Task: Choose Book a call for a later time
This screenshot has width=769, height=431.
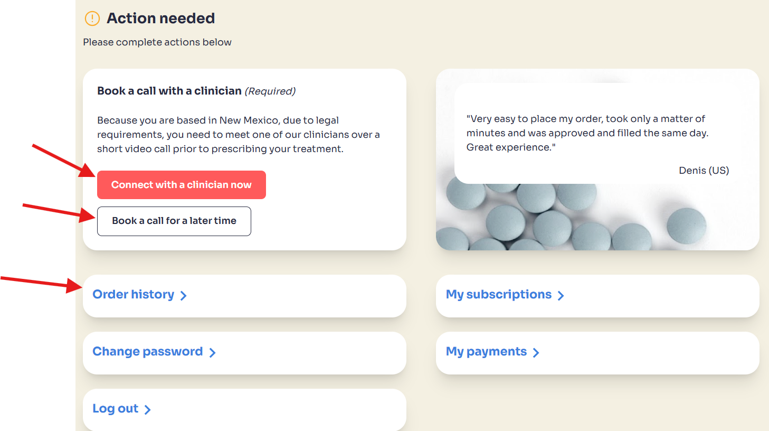Action: click(x=174, y=221)
